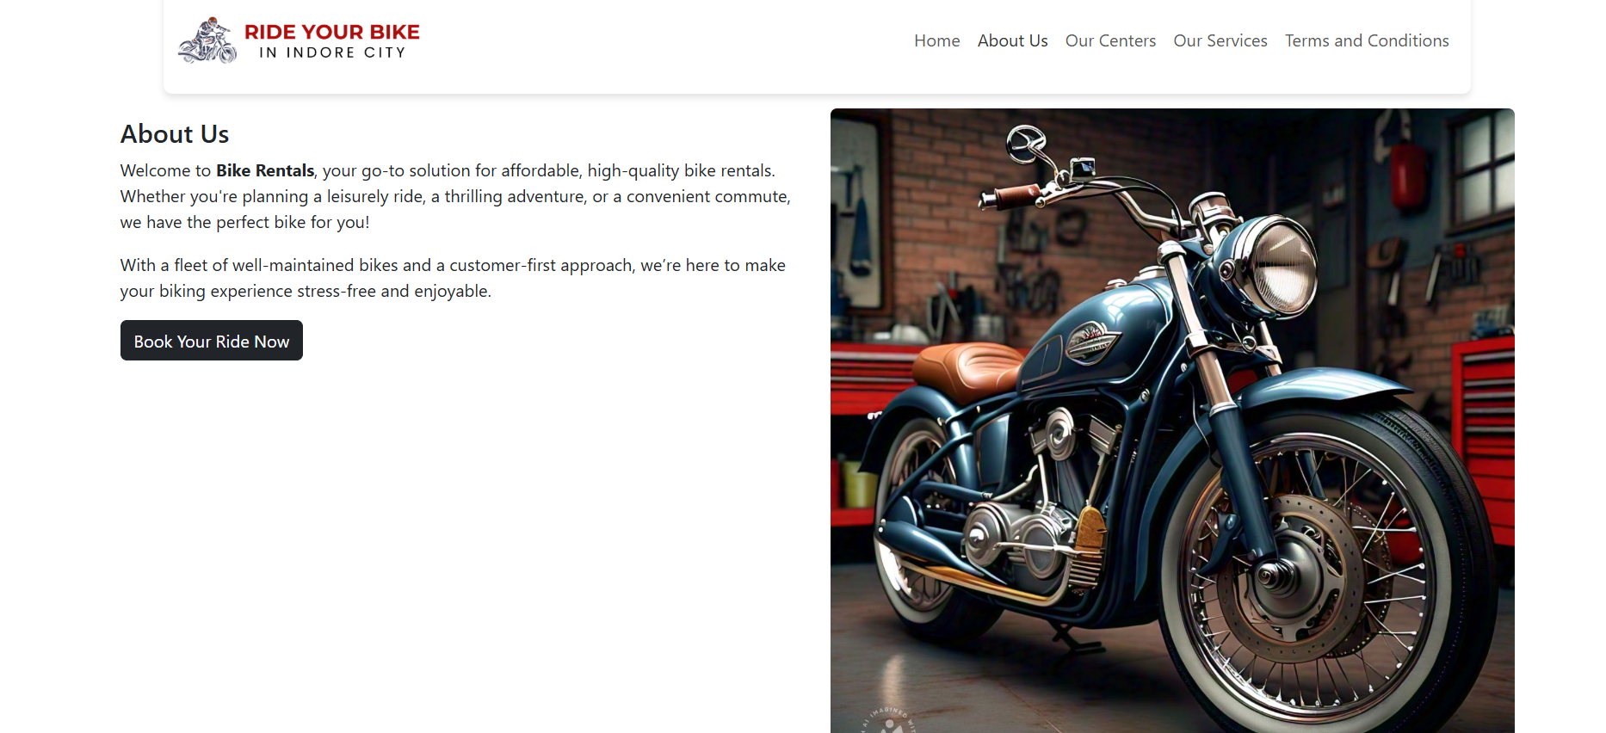This screenshot has width=1606, height=733.
Task: Open Our Services from navigation
Action: [1220, 40]
